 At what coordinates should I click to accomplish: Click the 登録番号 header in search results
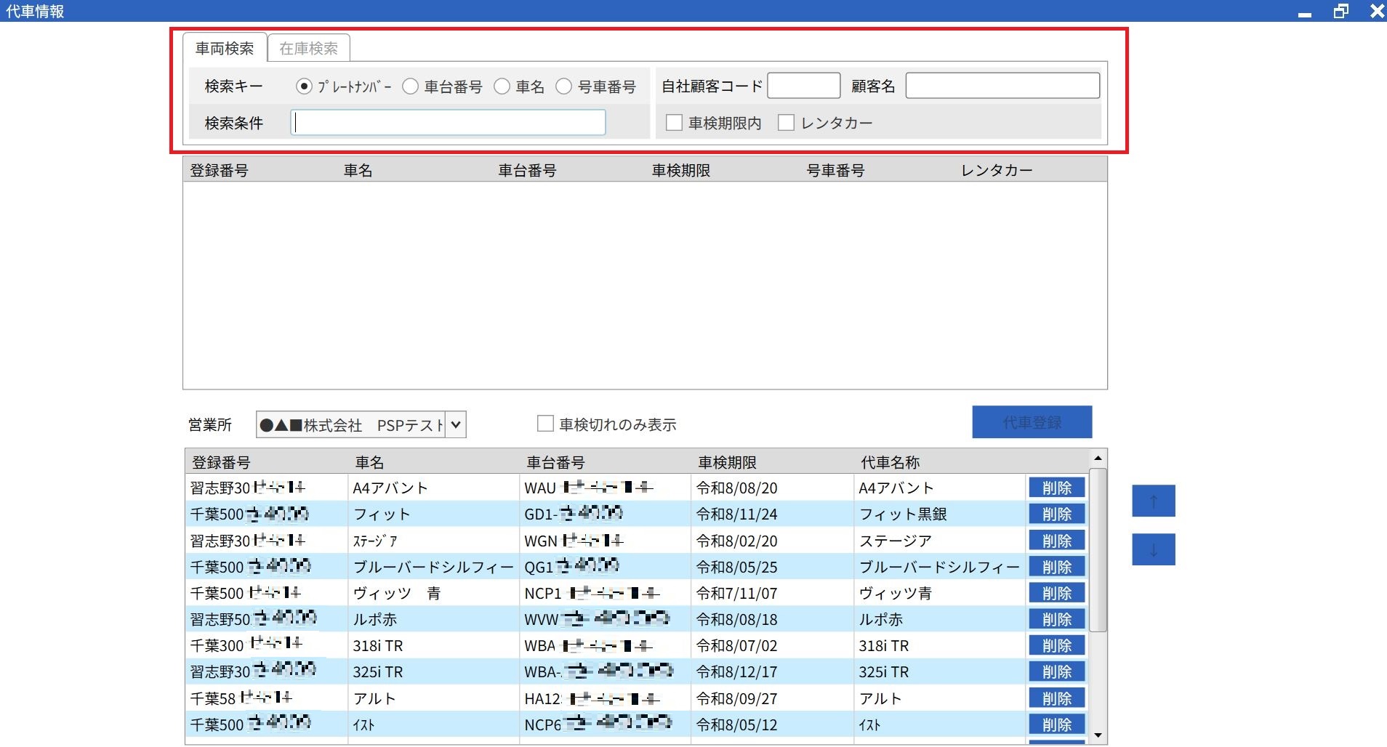(220, 171)
